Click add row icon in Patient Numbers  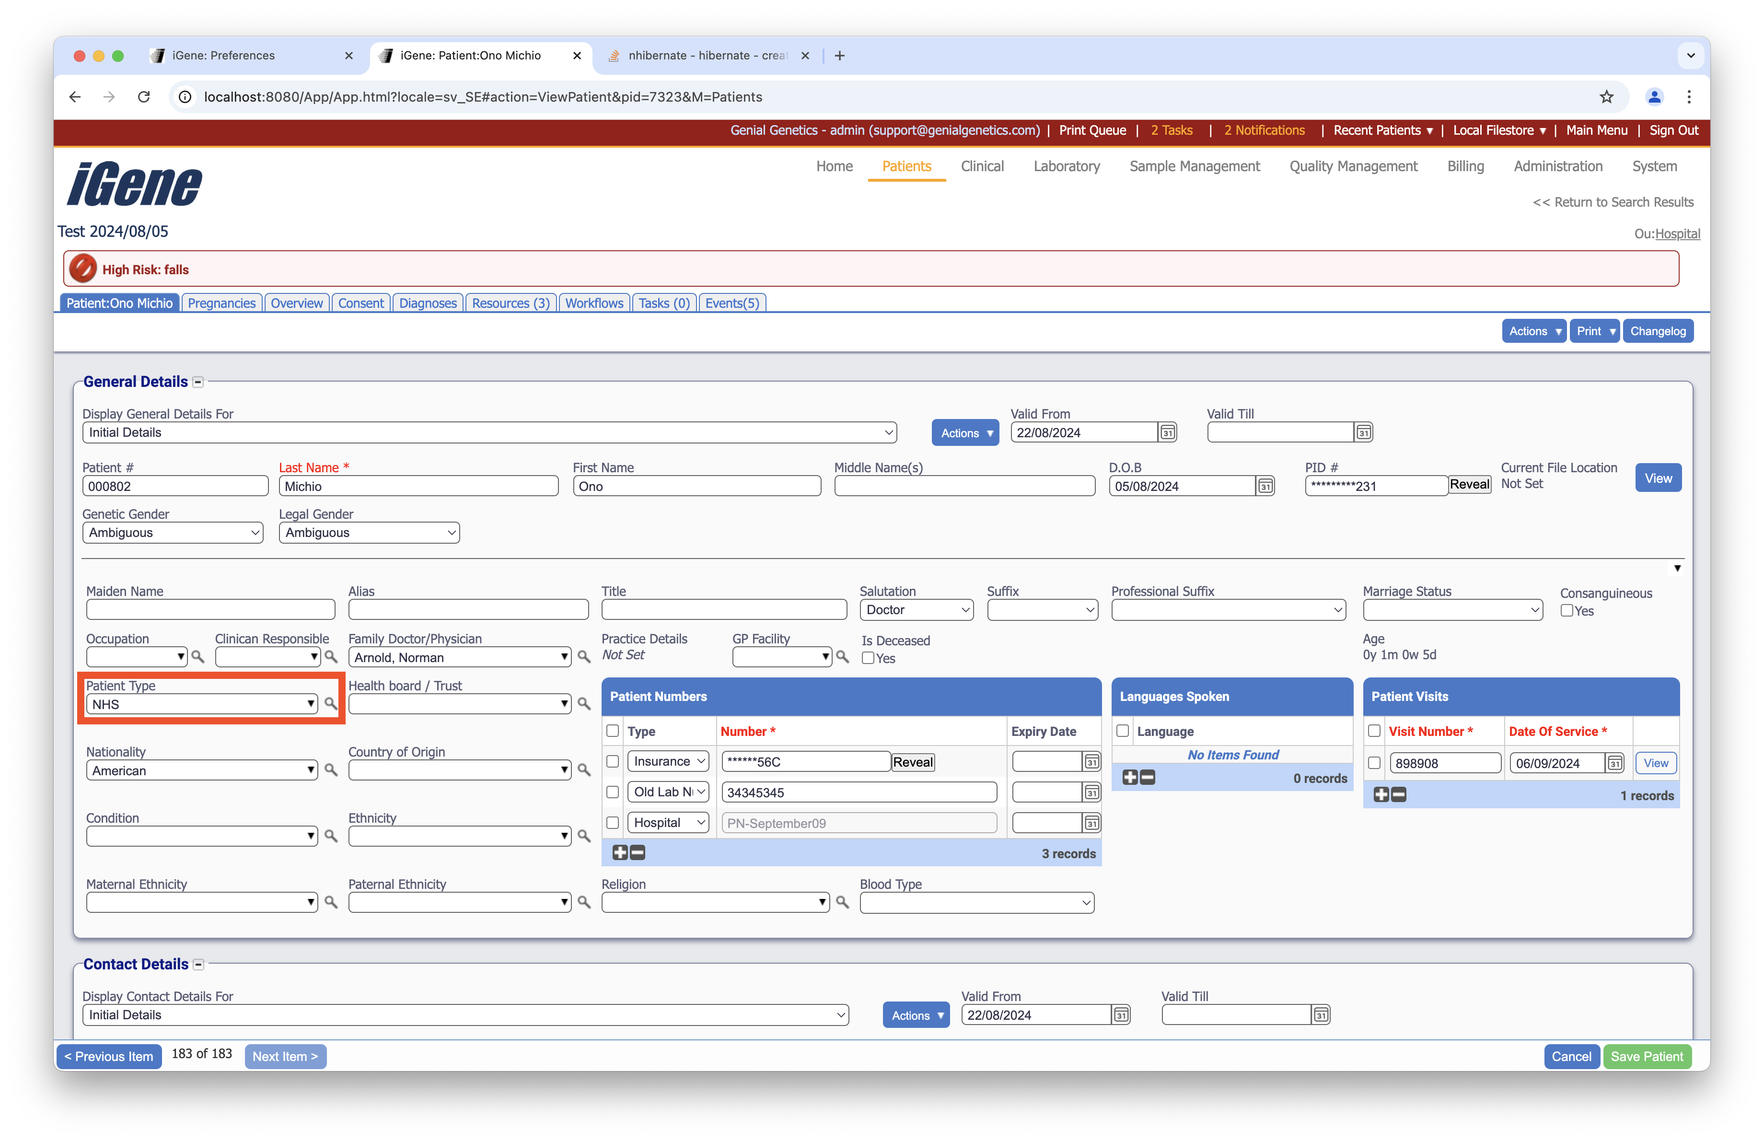620,853
